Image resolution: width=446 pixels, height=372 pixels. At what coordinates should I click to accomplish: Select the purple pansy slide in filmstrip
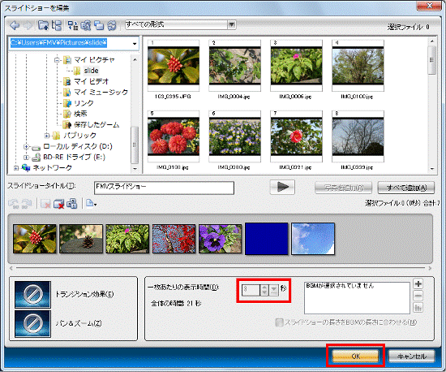coord(220,239)
